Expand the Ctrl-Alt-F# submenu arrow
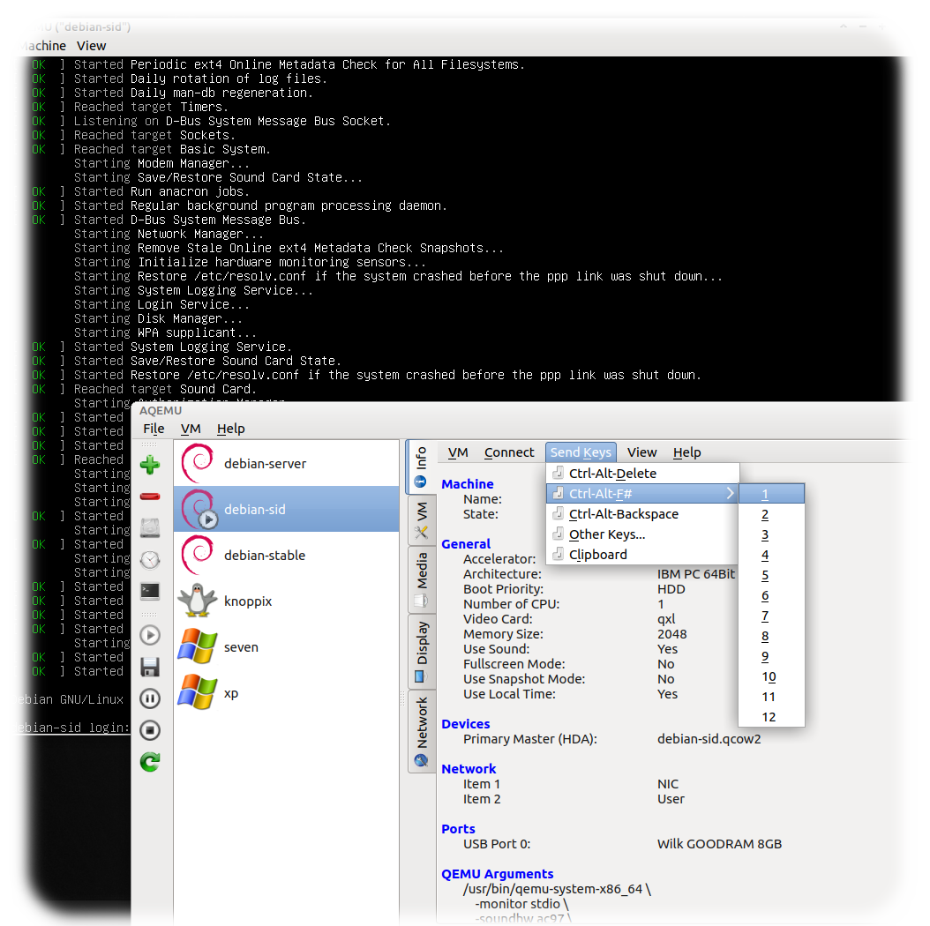 pos(730,493)
